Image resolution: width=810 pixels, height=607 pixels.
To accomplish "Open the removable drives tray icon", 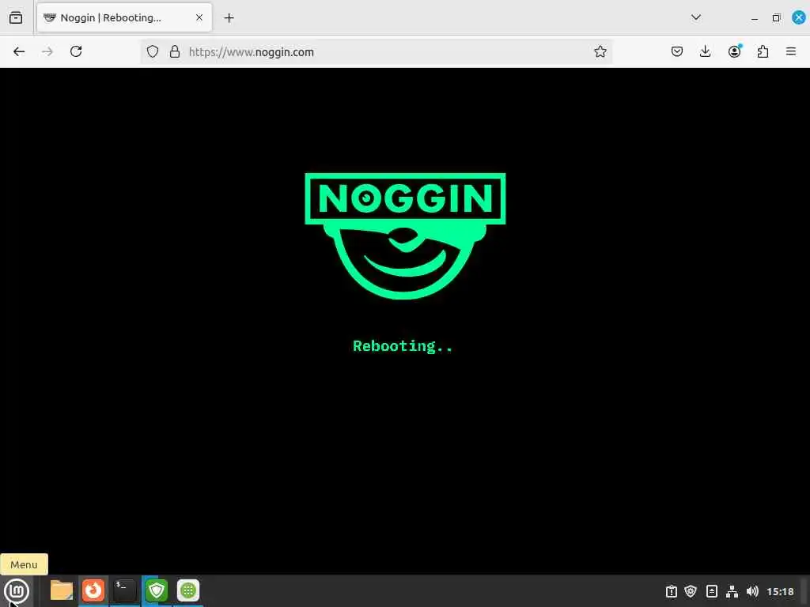I will click(711, 591).
